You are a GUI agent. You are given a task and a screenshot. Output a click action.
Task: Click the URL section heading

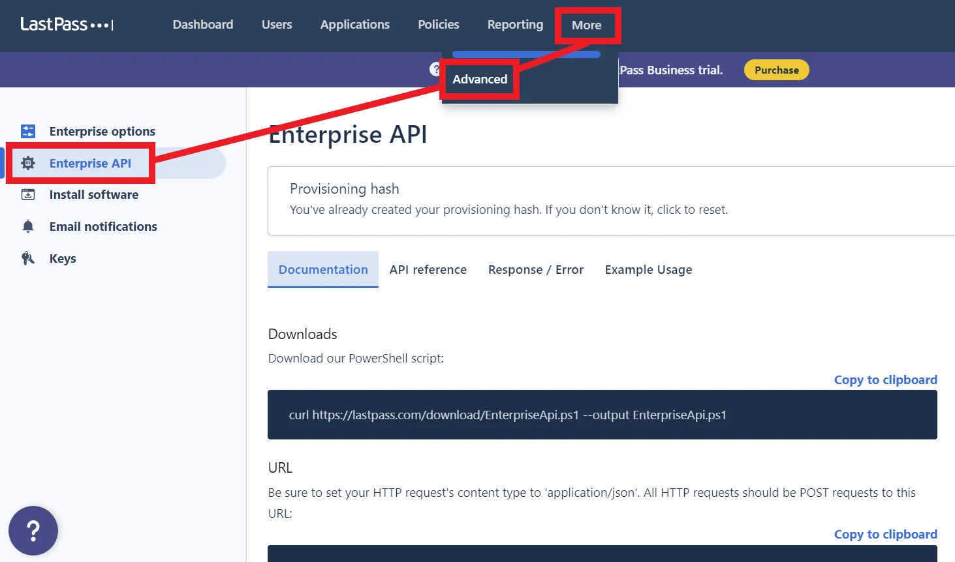click(x=281, y=467)
